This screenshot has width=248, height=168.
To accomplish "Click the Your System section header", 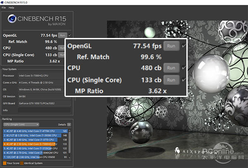I will point(10,69).
